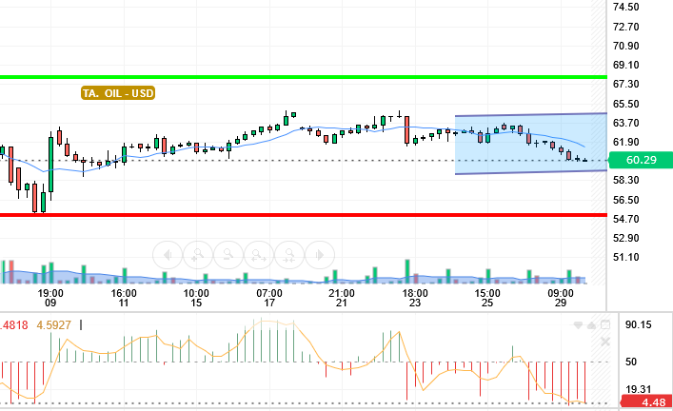The width and height of the screenshot is (673, 411).
Task: Click the time axis label 18:00 23
Action: (415, 298)
